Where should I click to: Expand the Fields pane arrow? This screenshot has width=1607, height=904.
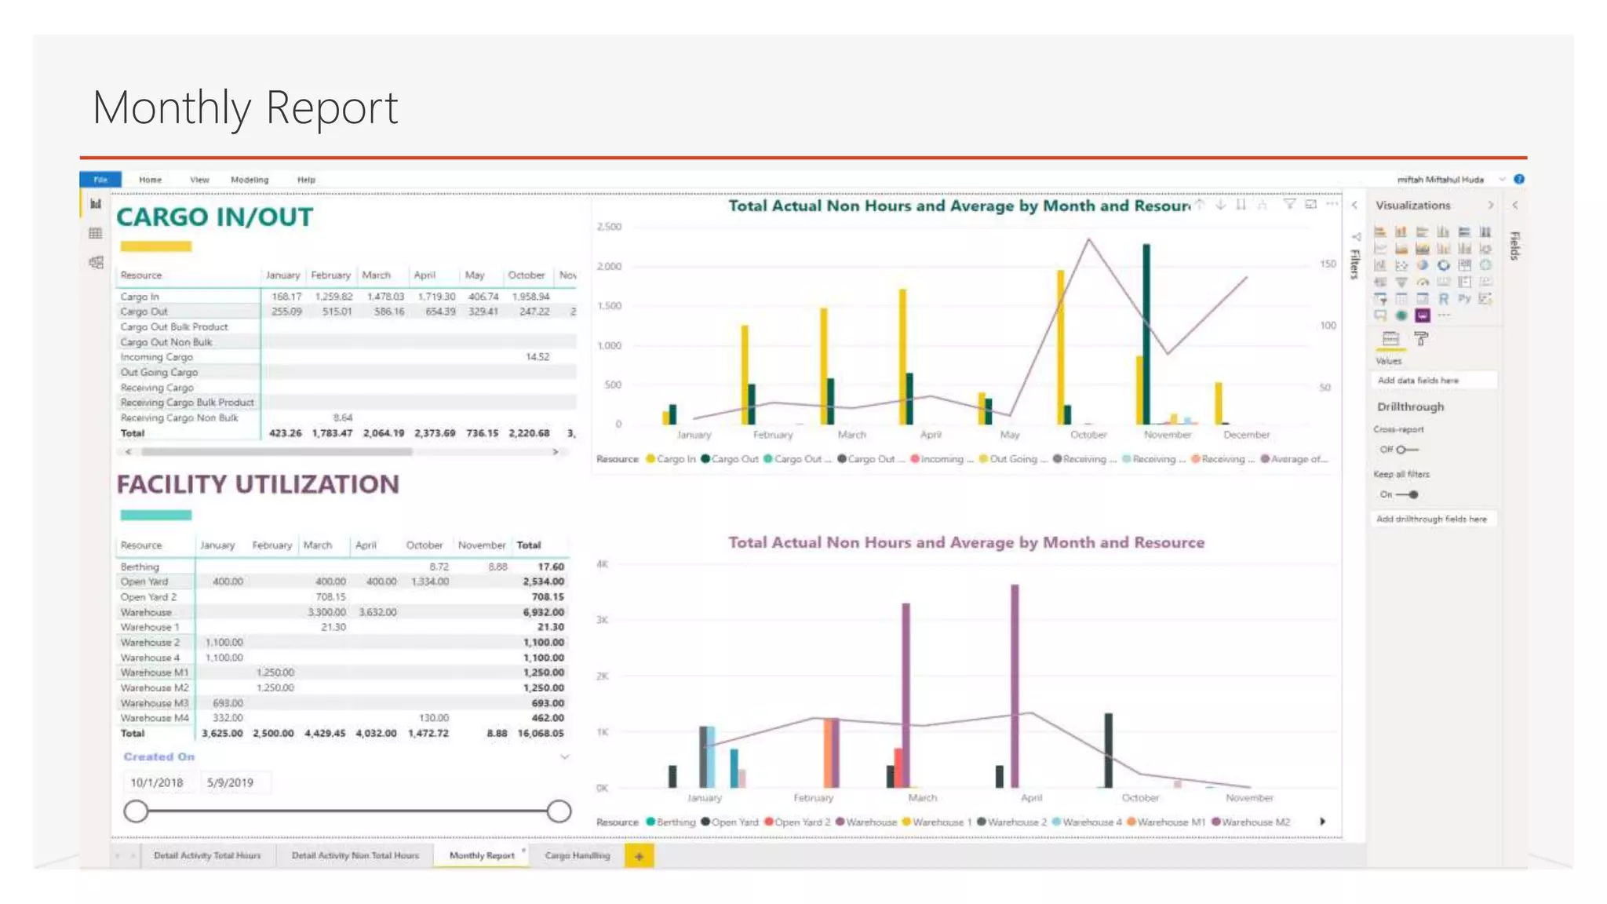[1515, 206]
